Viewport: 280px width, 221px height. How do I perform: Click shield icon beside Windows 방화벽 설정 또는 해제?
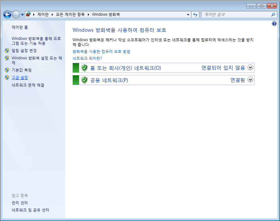[7, 58]
